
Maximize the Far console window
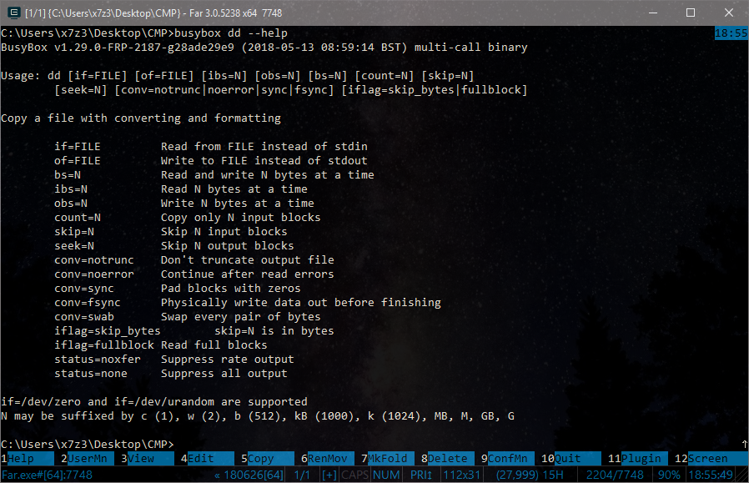tap(691, 13)
